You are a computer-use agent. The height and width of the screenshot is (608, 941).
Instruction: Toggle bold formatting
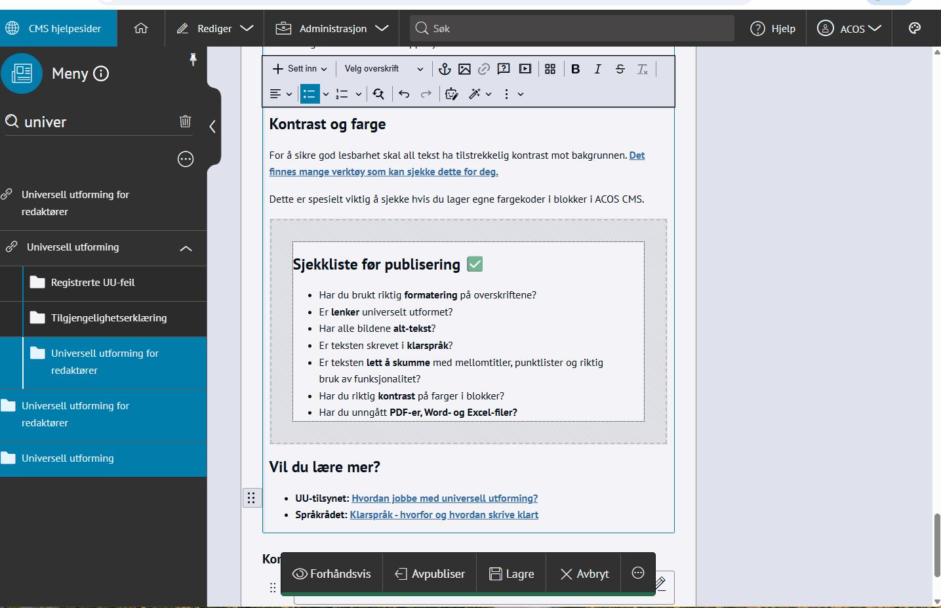[x=575, y=69]
